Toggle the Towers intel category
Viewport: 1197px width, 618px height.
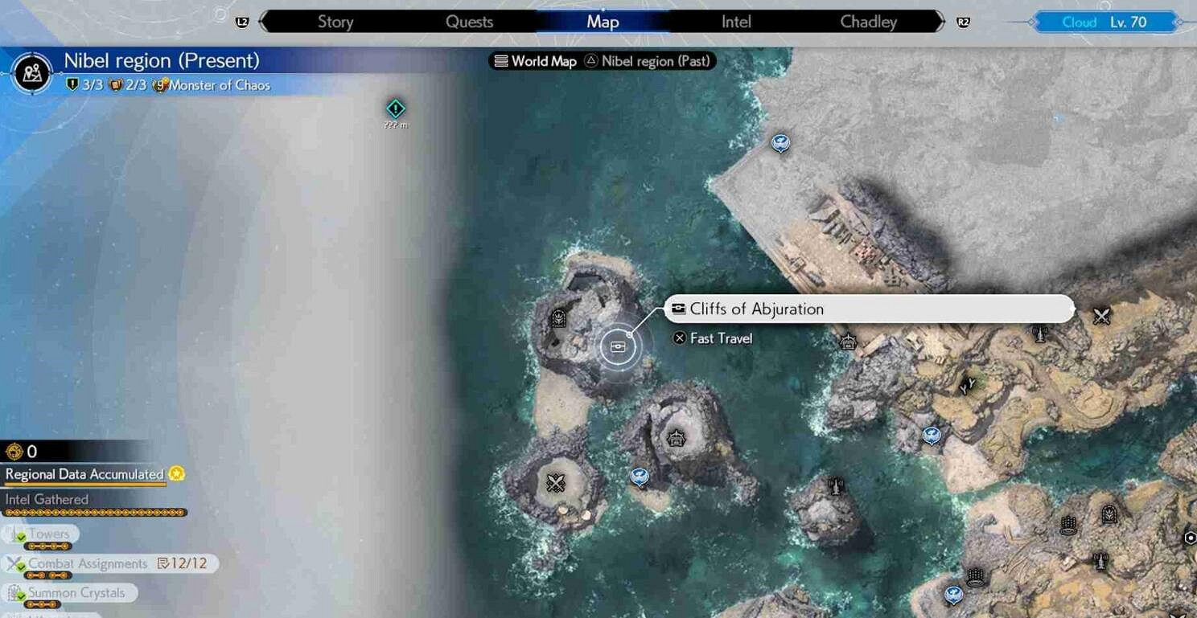click(43, 534)
